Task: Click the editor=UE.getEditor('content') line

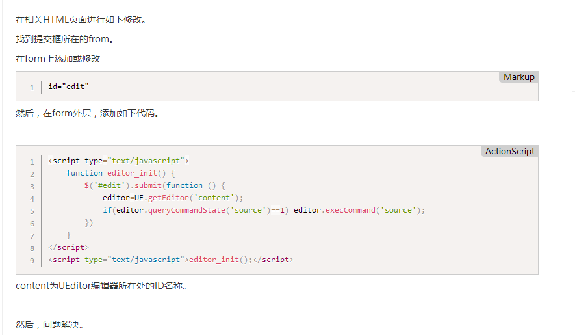Action: pyautogui.click(x=173, y=198)
